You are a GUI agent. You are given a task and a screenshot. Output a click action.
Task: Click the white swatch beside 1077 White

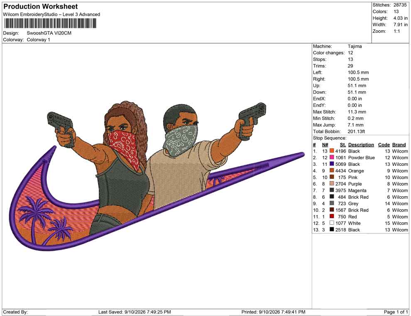[332, 223]
